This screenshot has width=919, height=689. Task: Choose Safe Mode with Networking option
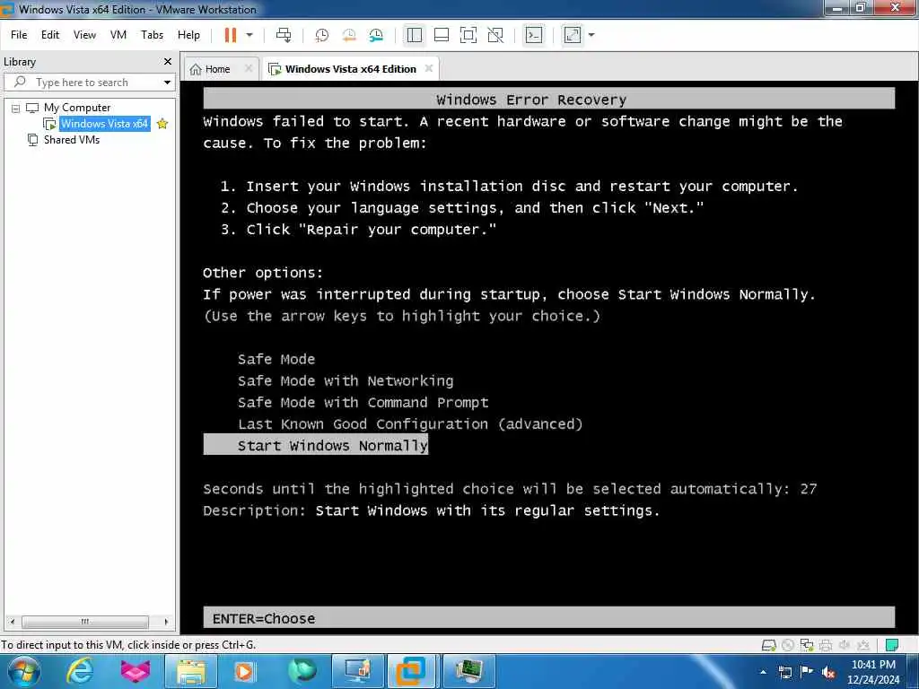tap(346, 380)
